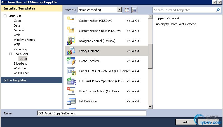This screenshot has width=223, height=127.
Task: Switch to small icons view
Action: 127,10
